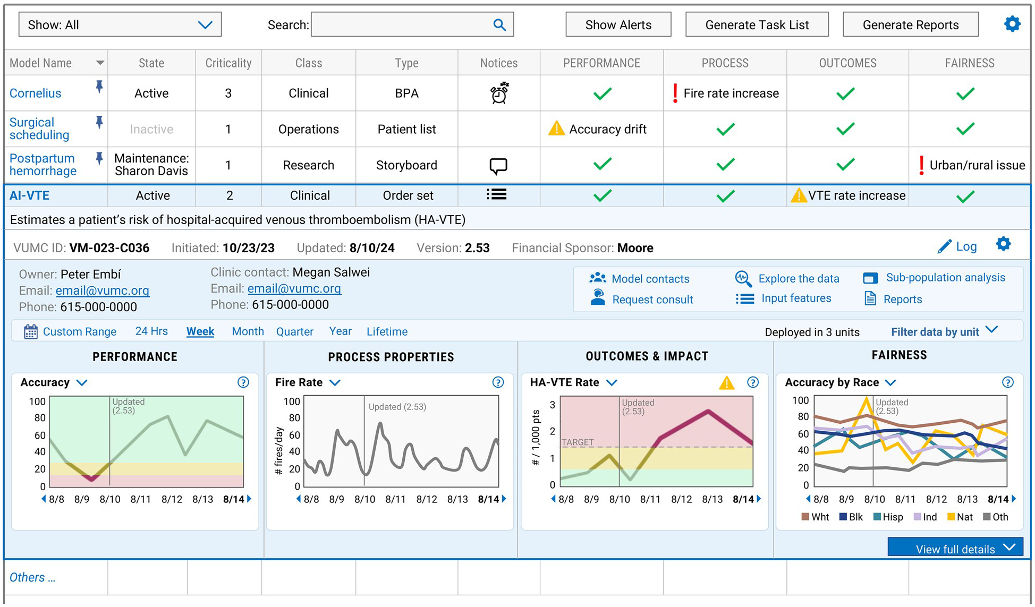Click Fire Rate chart help icon
This screenshot has width=1035, height=607.
498,382
